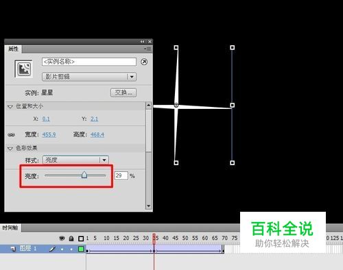Screen dimensions: 343x270
Task: Click the X value 0.1
Action: [46, 119]
